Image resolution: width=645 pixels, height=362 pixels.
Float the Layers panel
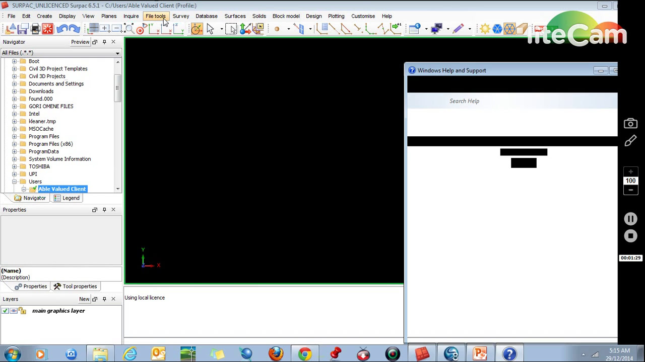point(95,299)
